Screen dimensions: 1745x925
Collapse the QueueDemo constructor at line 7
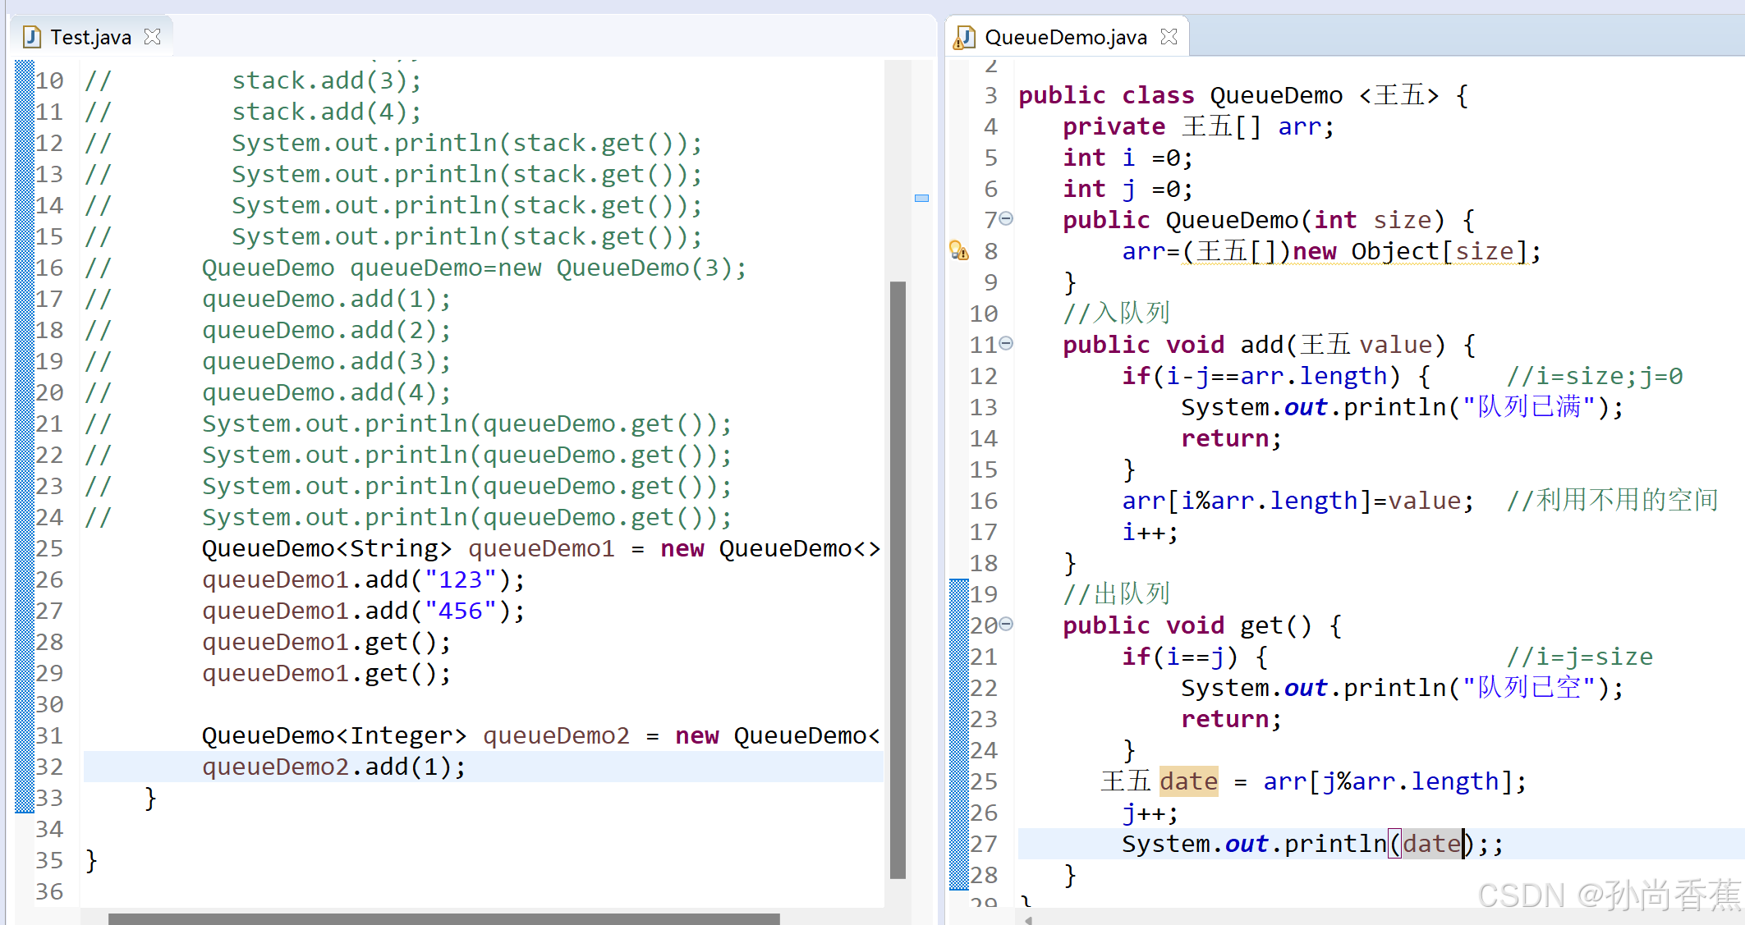click(x=1007, y=219)
